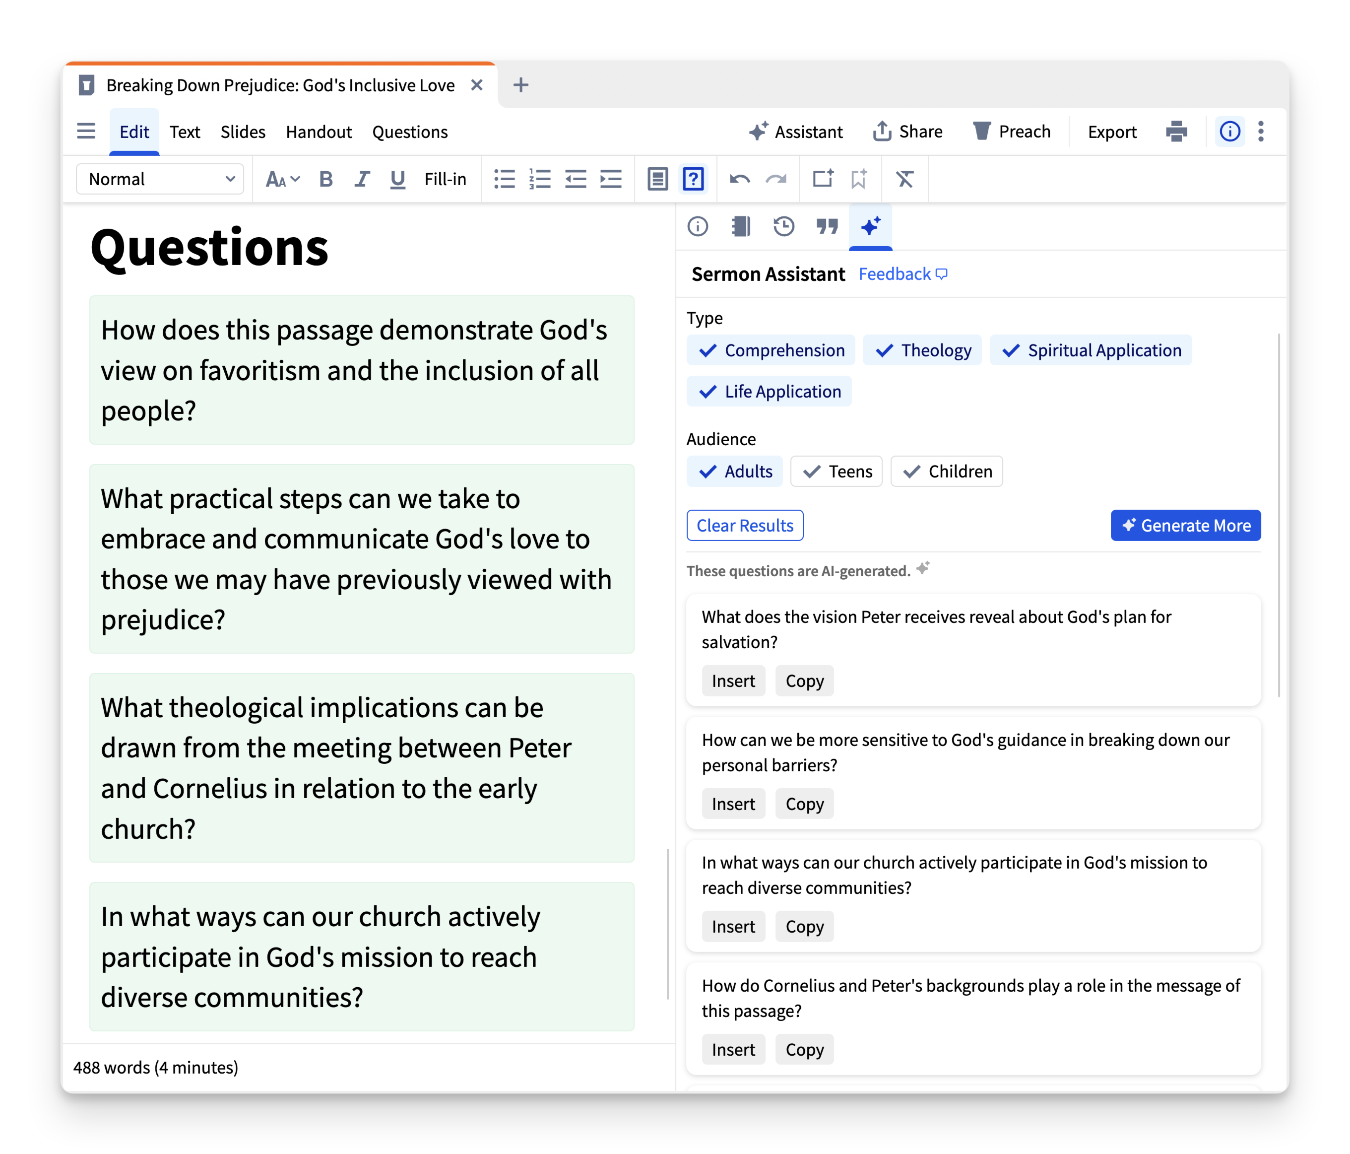Toggle the question block icon
The height and width of the screenshot is (1154, 1350).
(693, 179)
